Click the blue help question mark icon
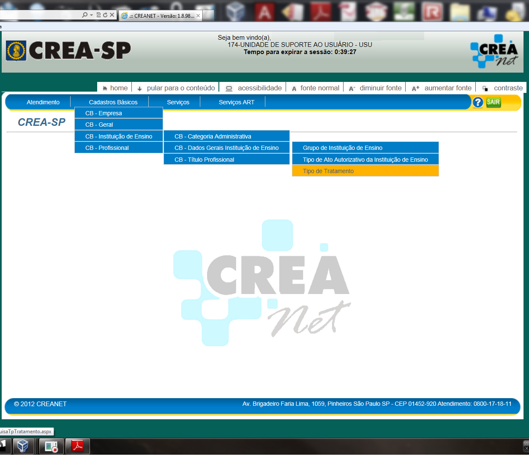 (x=477, y=102)
